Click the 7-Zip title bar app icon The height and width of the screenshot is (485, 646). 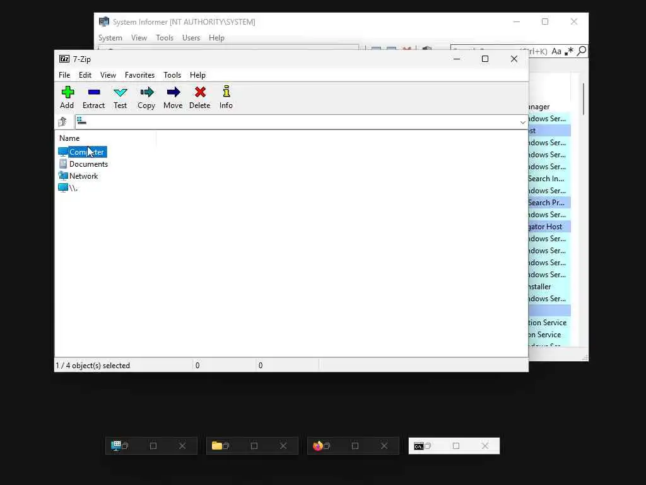click(x=64, y=59)
